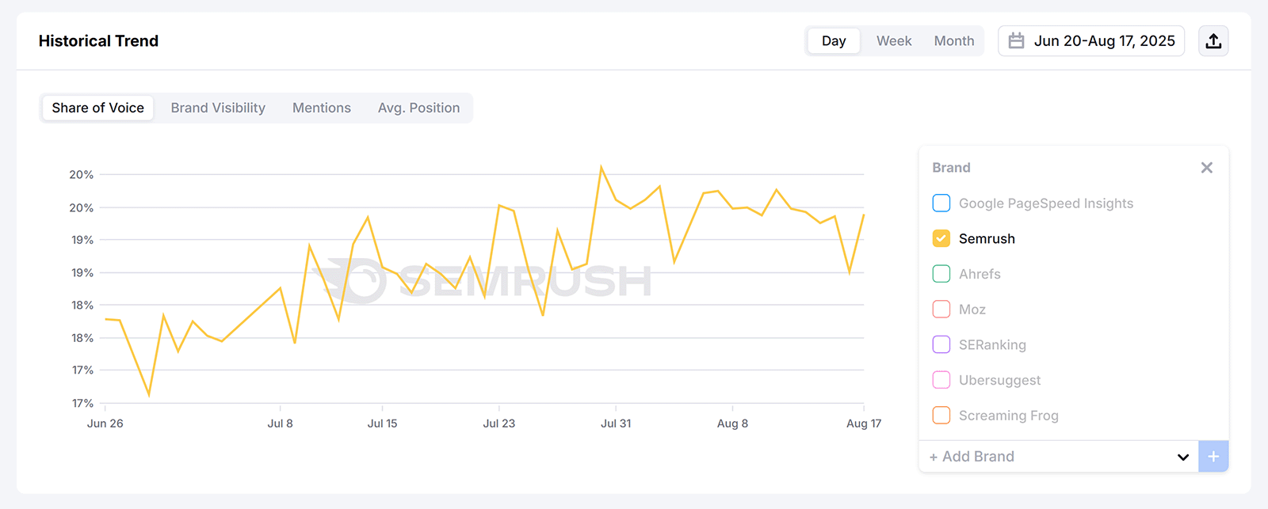Viewport: 1268px width, 509px height.
Task: Close the Brand panel via its X icon
Action: pyautogui.click(x=1206, y=167)
